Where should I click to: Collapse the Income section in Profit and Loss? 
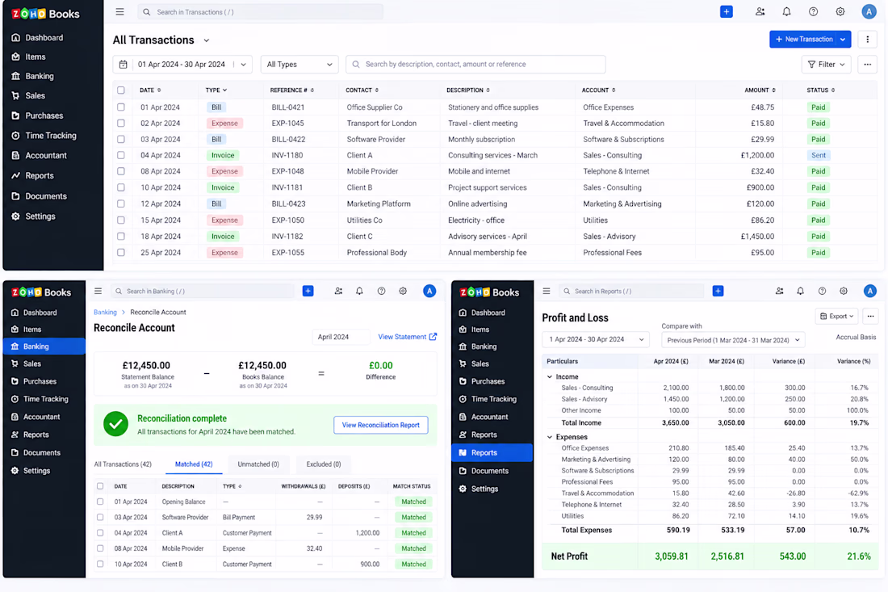click(x=550, y=376)
